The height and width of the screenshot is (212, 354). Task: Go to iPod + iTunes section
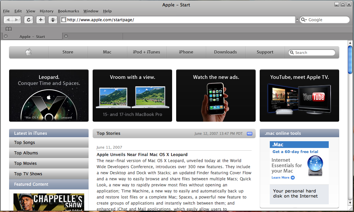click(147, 52)
